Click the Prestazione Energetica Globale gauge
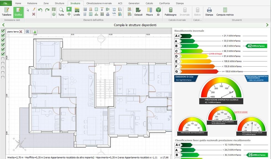The width and height of the screenshot is (271, 159). pos(221,91)
